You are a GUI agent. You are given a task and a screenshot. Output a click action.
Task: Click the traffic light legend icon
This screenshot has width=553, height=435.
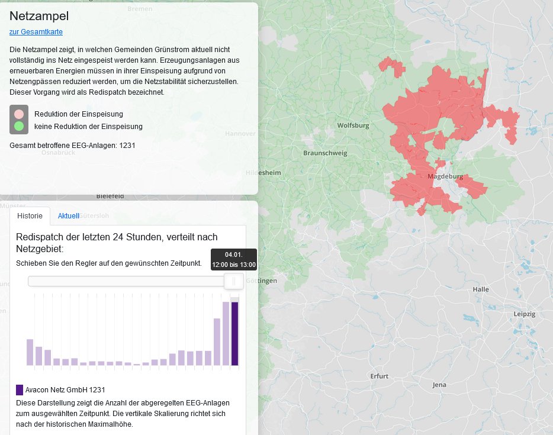19,120
